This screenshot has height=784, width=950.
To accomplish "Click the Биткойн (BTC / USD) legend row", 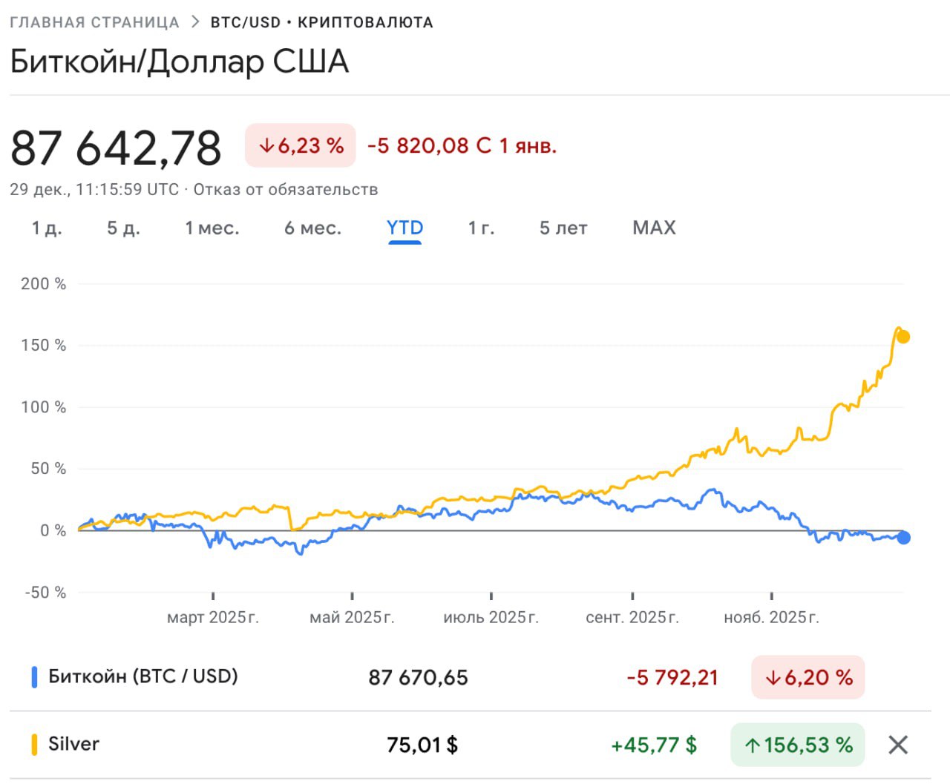I will pyautogui.click(x=142, y=676).
